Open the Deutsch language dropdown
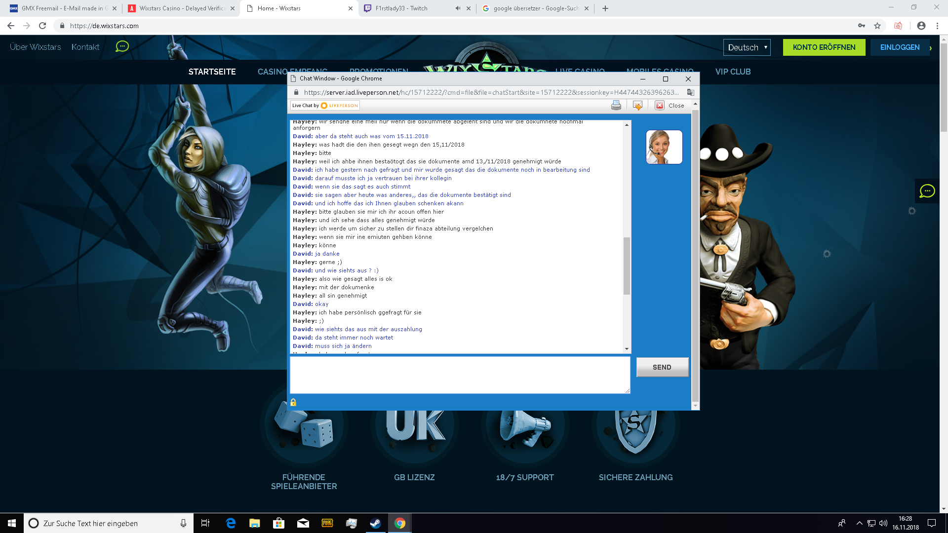948x533 pixels. point(747,47)
